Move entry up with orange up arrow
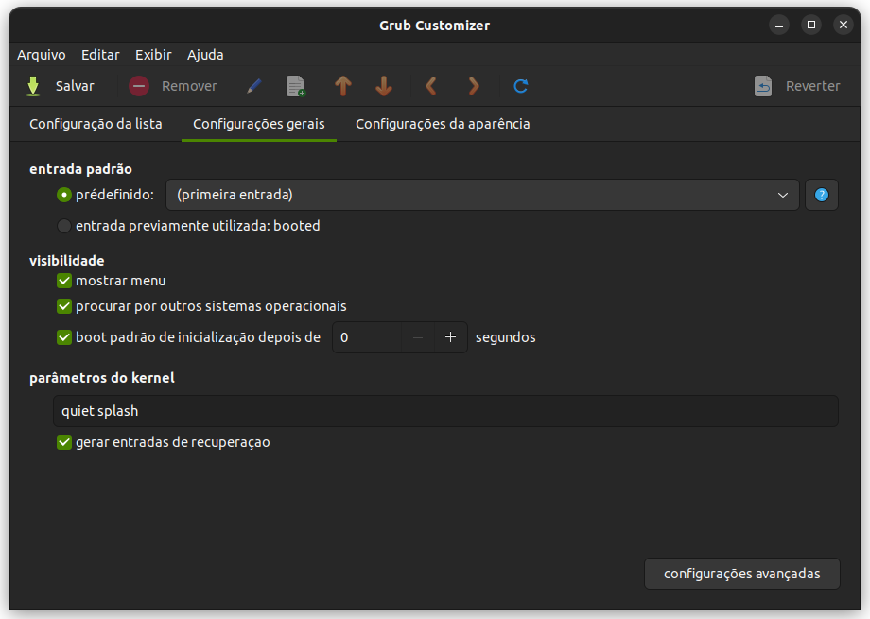 pos(343,86)
